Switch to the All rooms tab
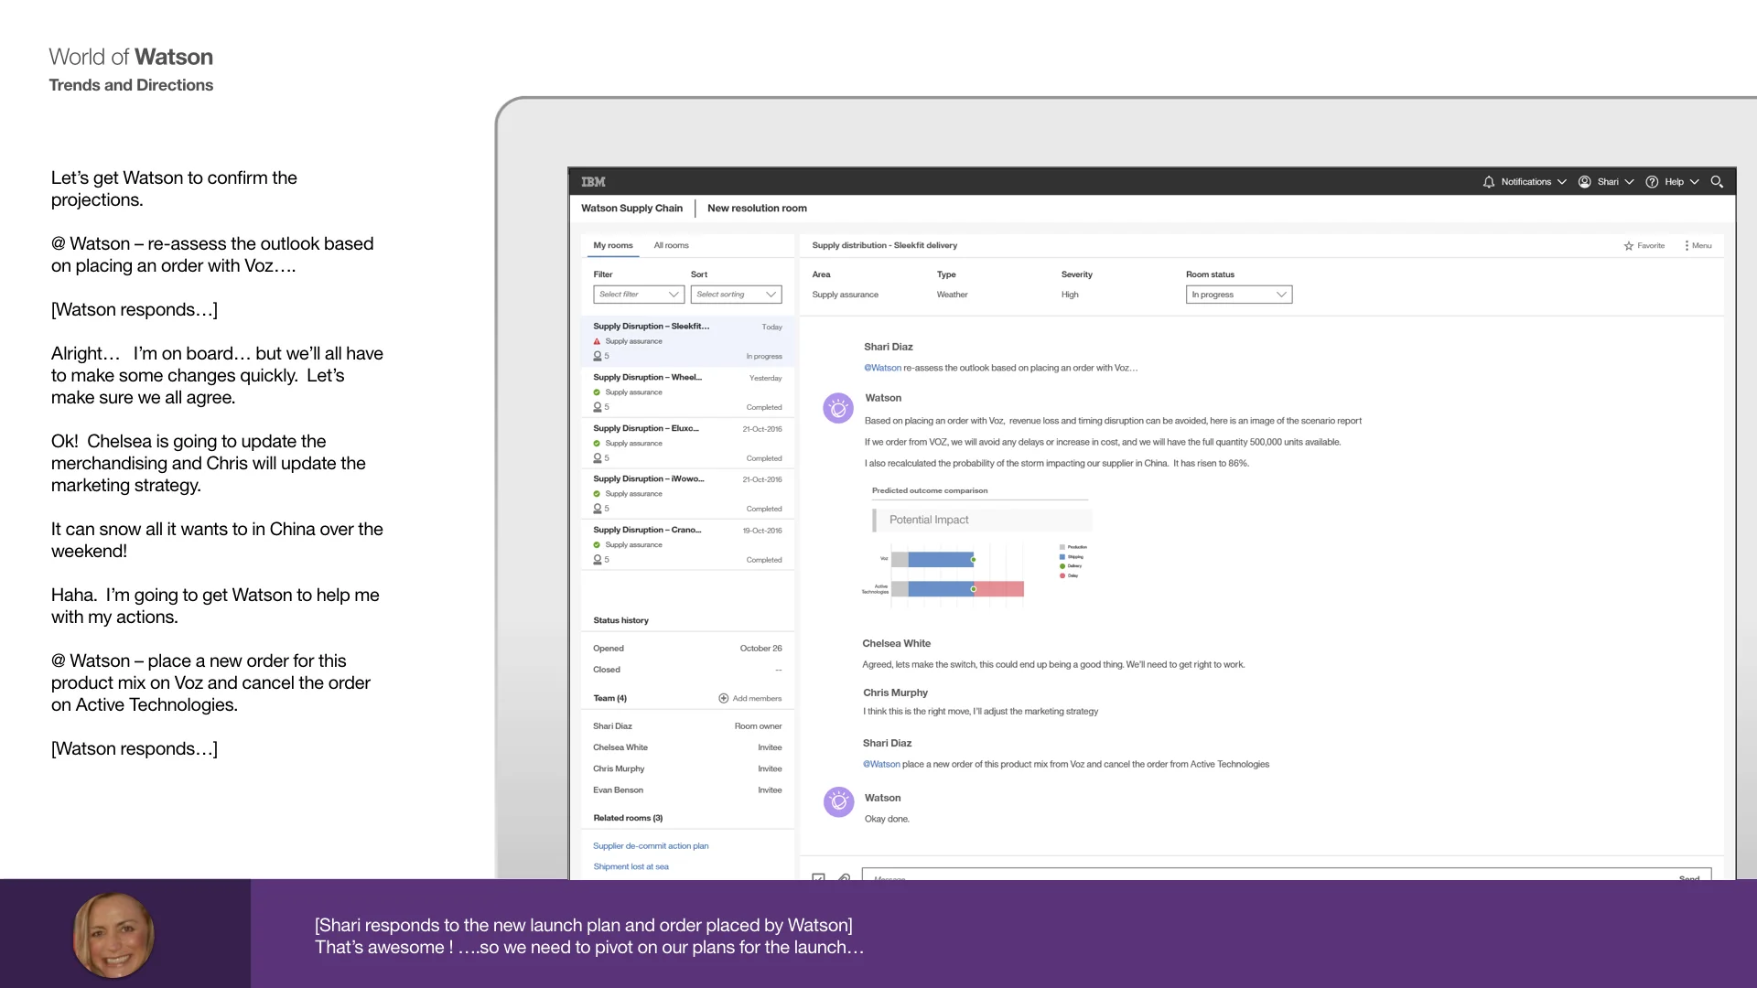Viewport: 1757px width, 988px height. [x=671, y=246]
